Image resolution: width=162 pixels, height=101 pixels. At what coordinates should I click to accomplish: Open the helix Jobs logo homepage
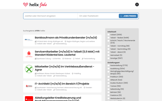coord(35,5)
